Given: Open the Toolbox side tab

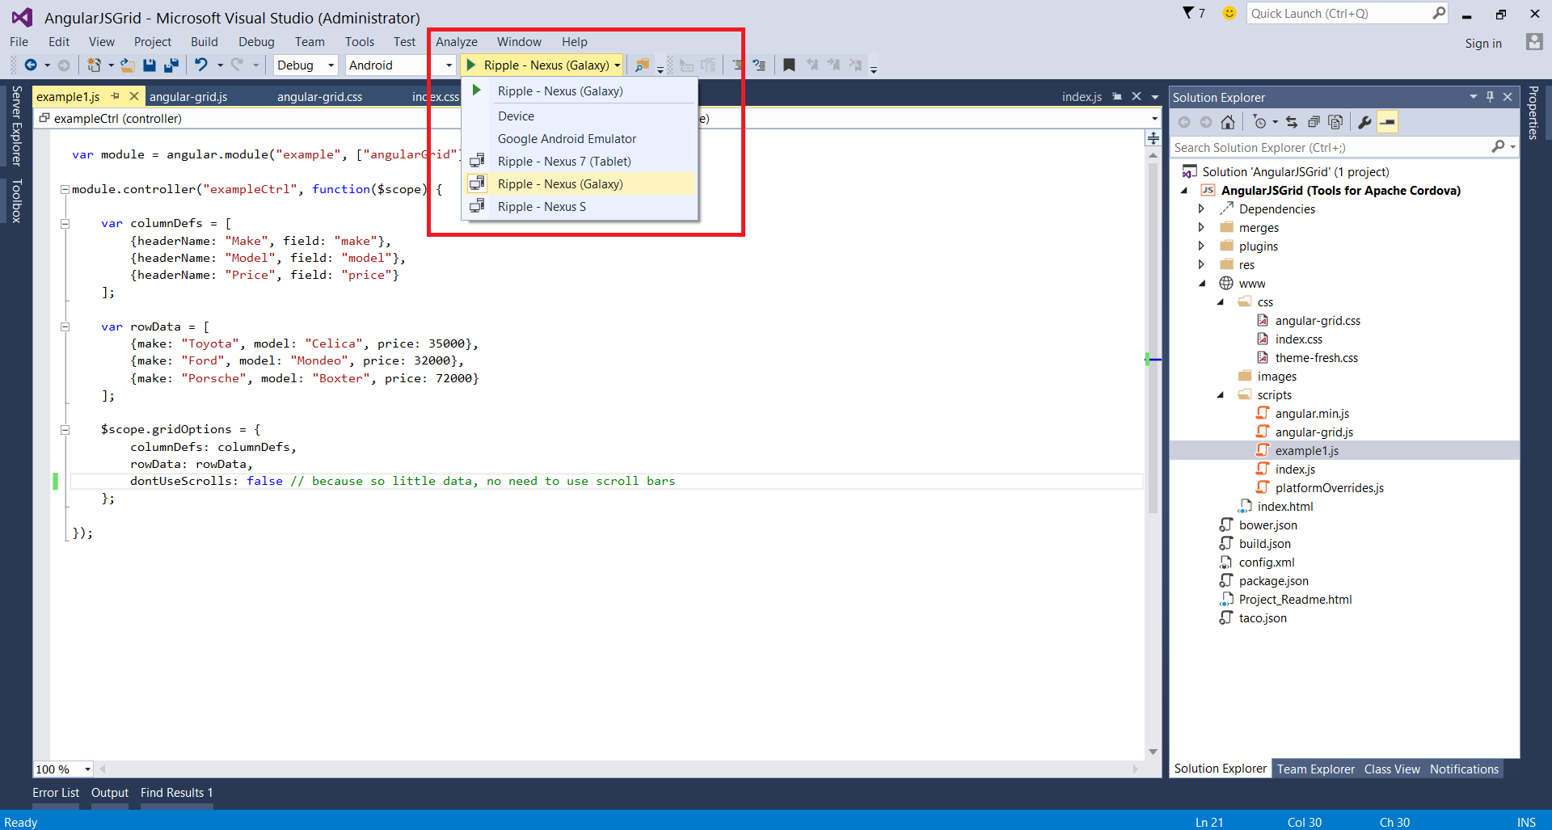Looking at the screenshot, I should (16, 200).
